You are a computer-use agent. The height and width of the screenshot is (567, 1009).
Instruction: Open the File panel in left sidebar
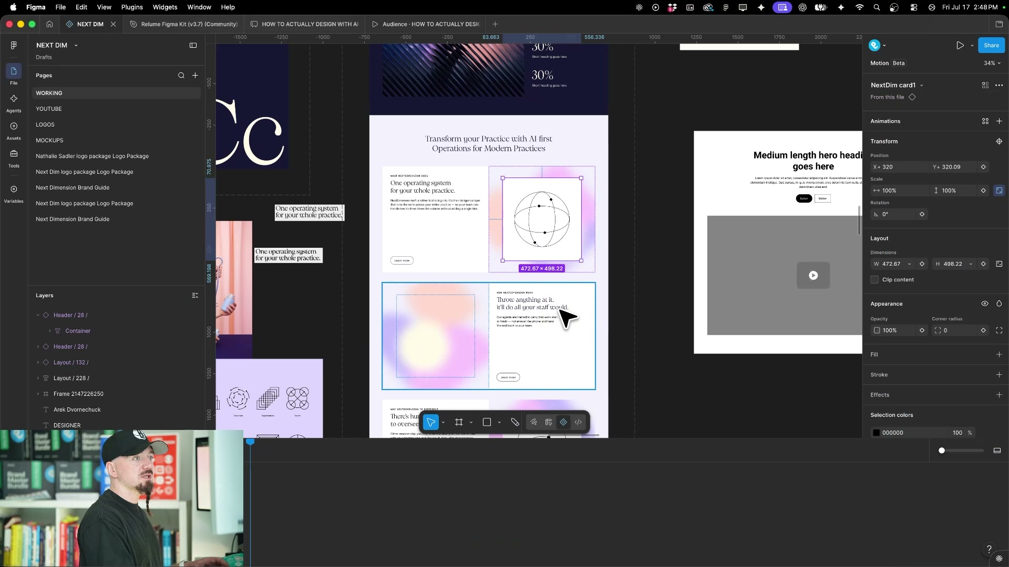(x=14, y=75)
